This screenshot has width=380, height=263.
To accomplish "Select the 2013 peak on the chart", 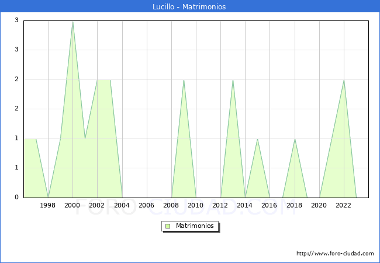I will click(233, 80).
